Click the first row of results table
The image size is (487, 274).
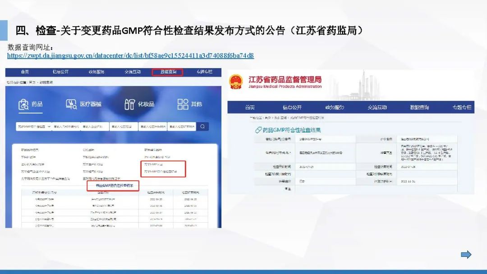pos(113,199)
